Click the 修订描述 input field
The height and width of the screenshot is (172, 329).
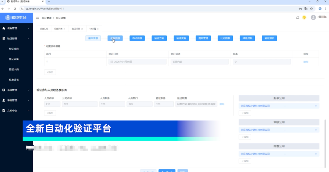point(200,62)
